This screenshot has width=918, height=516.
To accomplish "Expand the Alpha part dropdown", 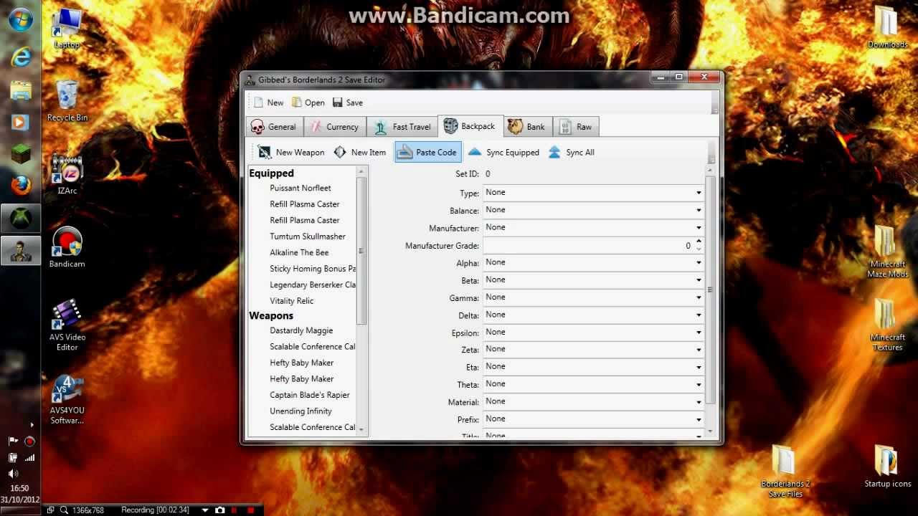I will pos(594,262).
